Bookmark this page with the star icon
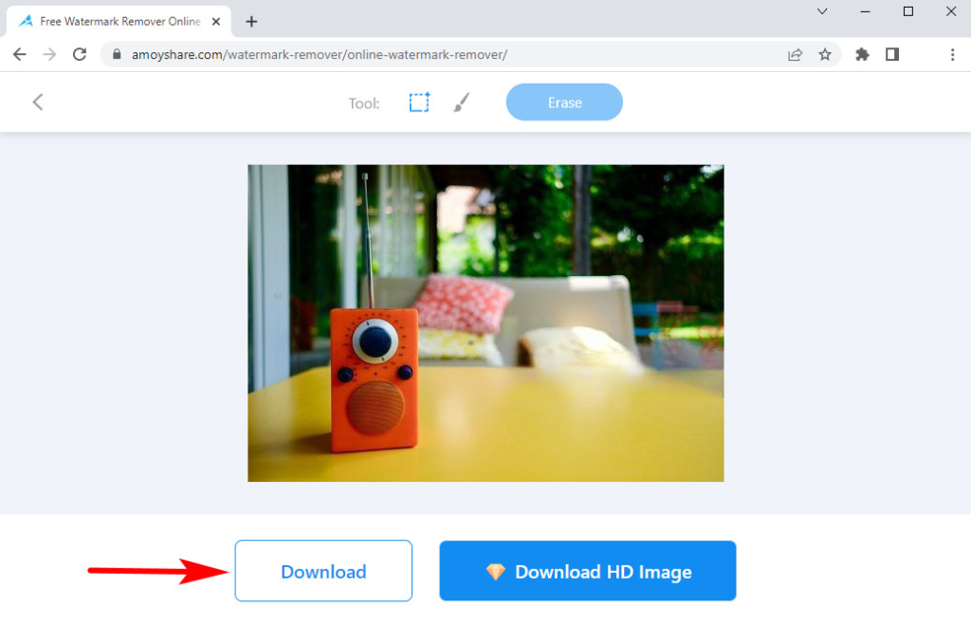The width and height of the screenshot is (971, 626). tap(825, 55)
